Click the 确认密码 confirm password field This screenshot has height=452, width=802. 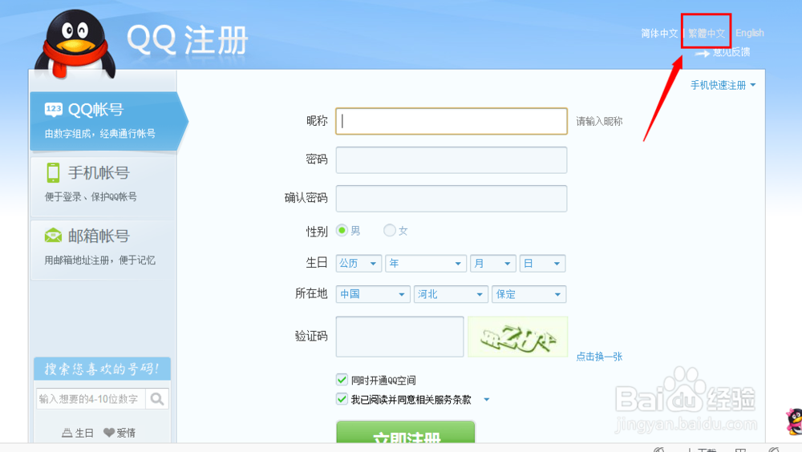point(452,199)
